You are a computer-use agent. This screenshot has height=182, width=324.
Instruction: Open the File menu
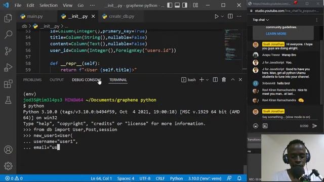[x=18, y=6]
